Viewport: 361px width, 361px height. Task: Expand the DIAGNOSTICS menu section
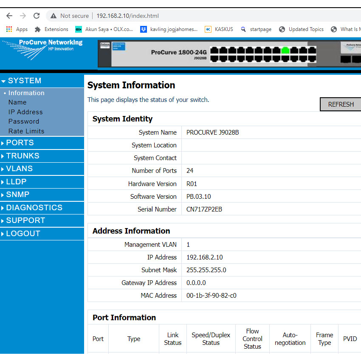click(34, 208)
